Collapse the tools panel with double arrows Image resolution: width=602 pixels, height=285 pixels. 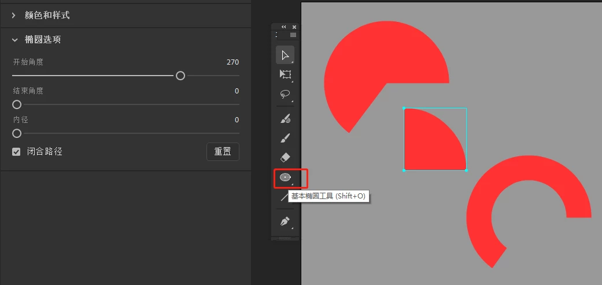[x=284, y=27]
